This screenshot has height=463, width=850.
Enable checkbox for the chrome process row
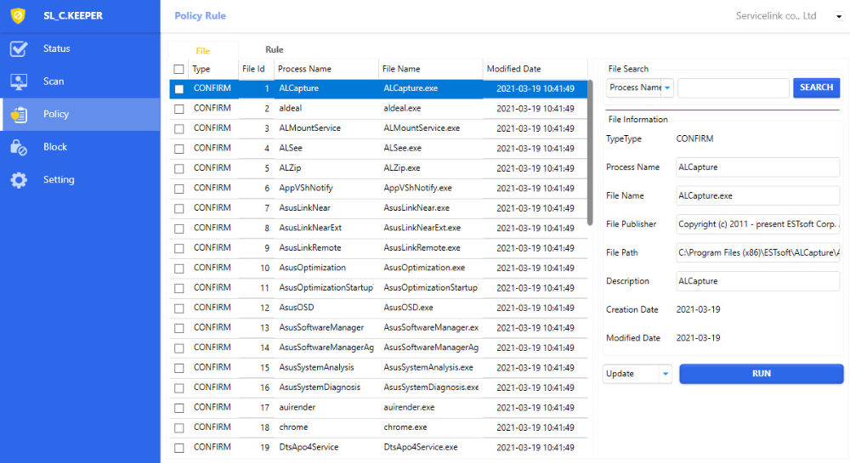click(x=179, y=428)
